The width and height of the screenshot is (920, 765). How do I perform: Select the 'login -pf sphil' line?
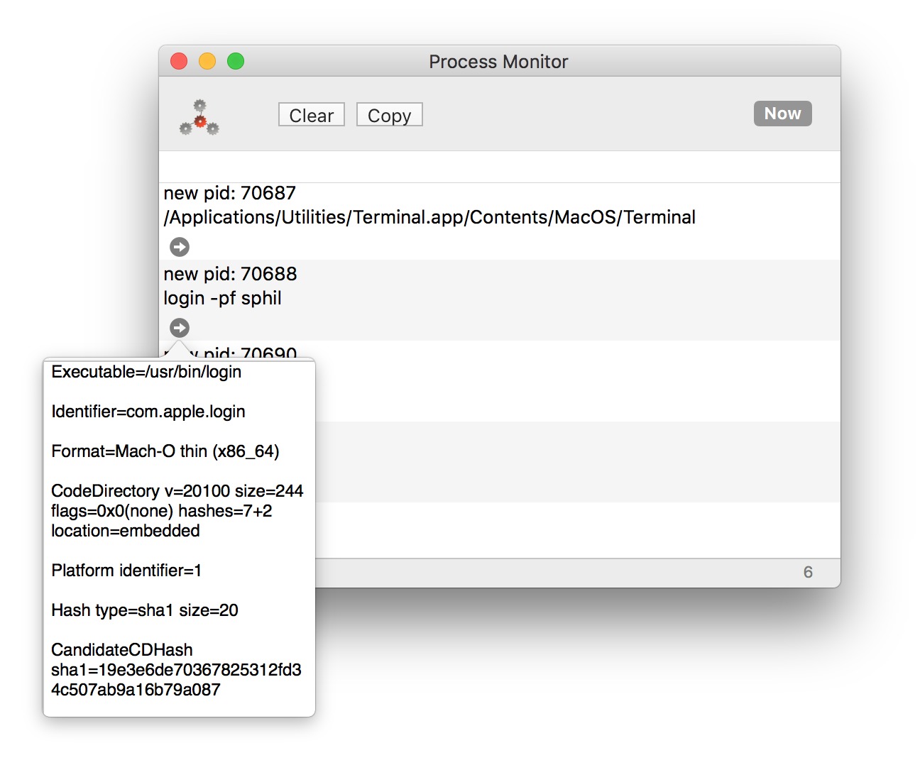pos(222,298)
